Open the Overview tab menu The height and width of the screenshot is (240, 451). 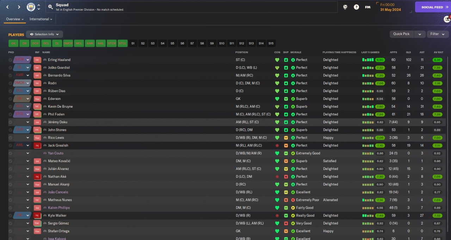coord(15,19)
